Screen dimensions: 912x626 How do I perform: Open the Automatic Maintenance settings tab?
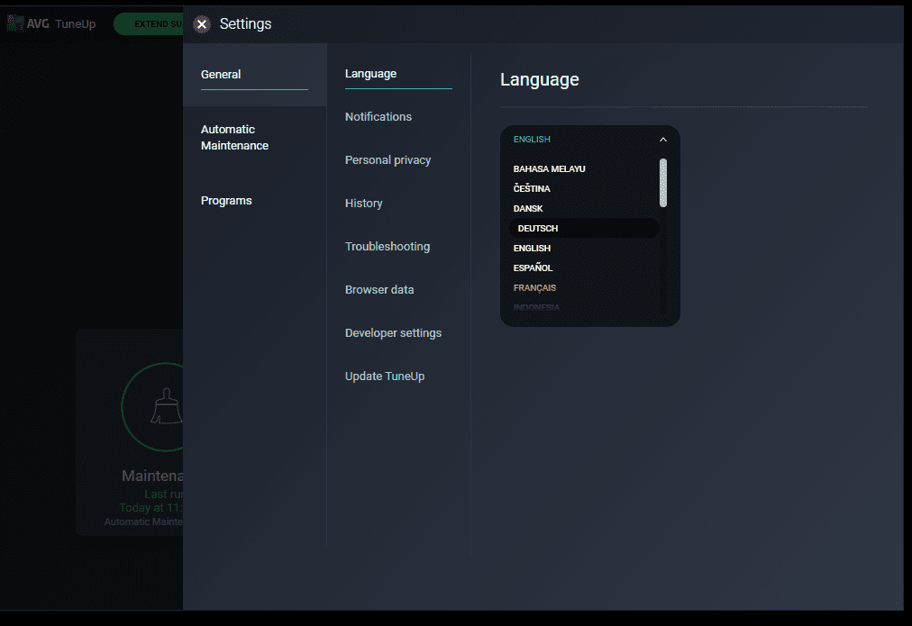[234, 138]
